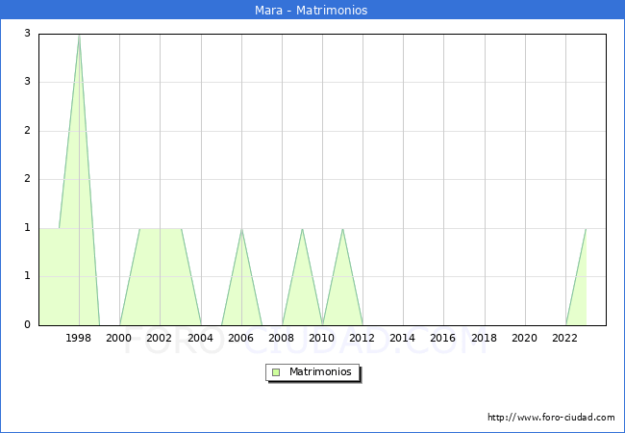
Task: Select the 2016 x-axis label
Action: (x=443, y=338)
